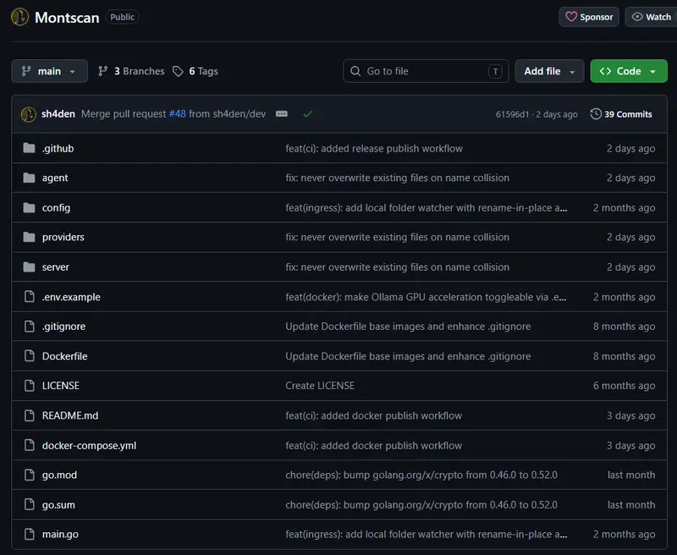Open 'feat(ci): added release publish workflow' commit
Image resolution: width=677 pixels, height=555 pixels.
tap(374, 148)
